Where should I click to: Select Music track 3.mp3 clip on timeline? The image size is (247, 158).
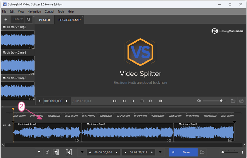pyautogui.click(x=204, y=132)
